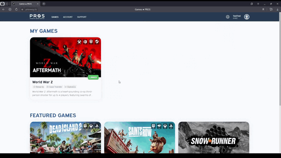Open the SnowRunner game card
Viewport: 281px width, 158px height.
click(214, 138)
